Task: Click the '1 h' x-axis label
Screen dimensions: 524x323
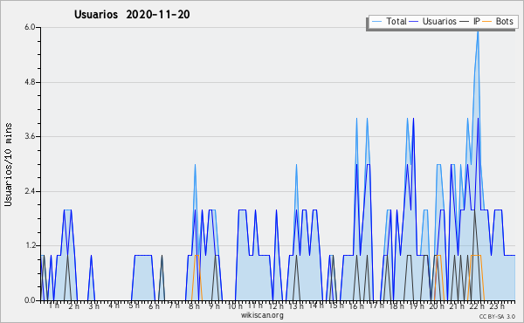Action: [x=54, y=306]
